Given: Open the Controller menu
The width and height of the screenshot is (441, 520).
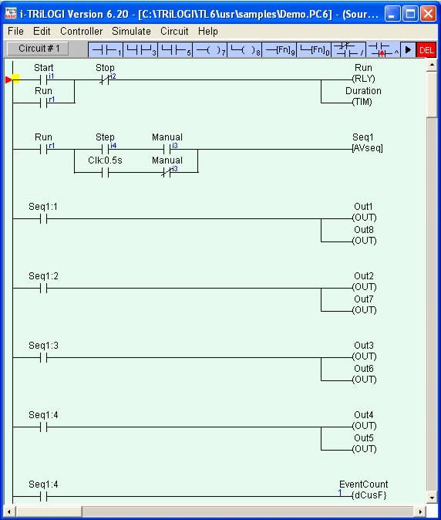Looking at the screenshot, I should [82, 31].
